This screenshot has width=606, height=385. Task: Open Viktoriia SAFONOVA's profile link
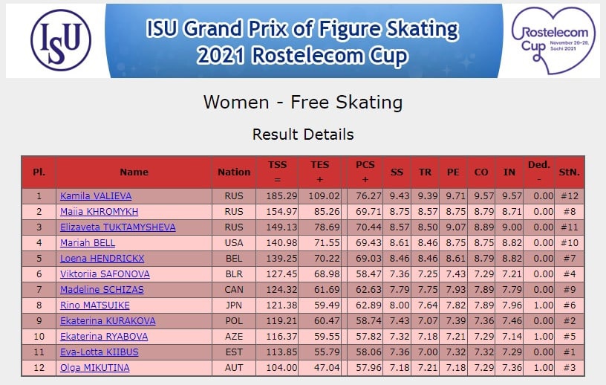[x=105, y=274]
